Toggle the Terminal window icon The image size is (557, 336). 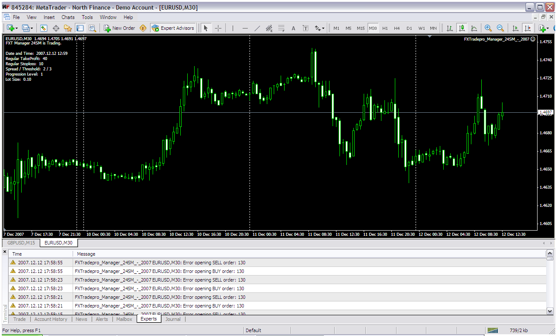point(80,28)
